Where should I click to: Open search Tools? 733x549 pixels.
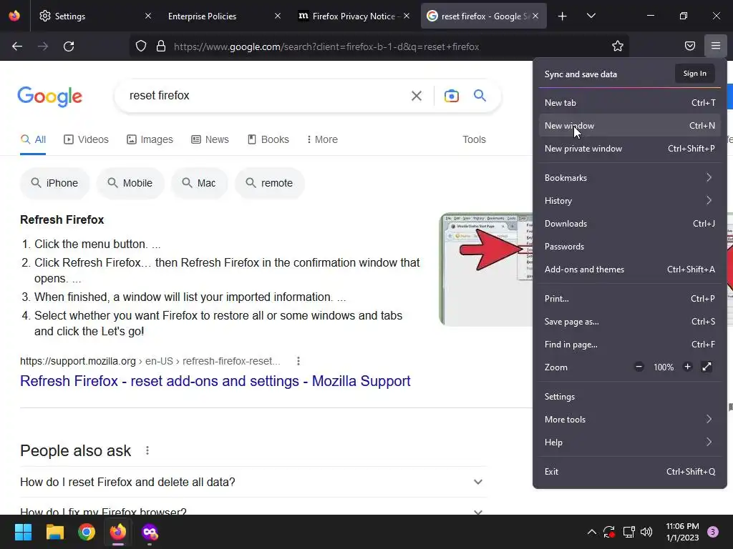pyautogui.click(x=474, y=139)
